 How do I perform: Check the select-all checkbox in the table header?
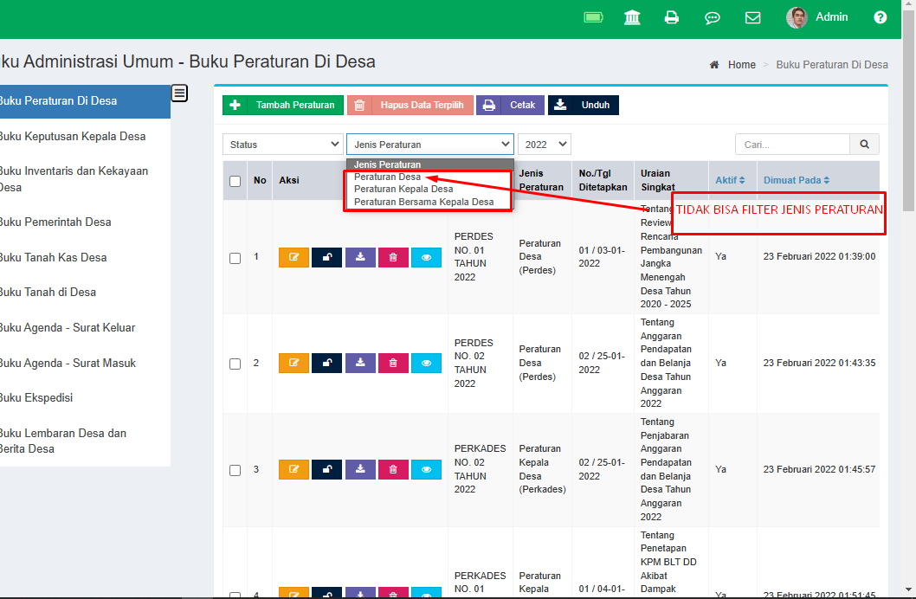coord(235,179)
